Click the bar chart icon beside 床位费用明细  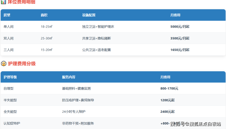3,2
